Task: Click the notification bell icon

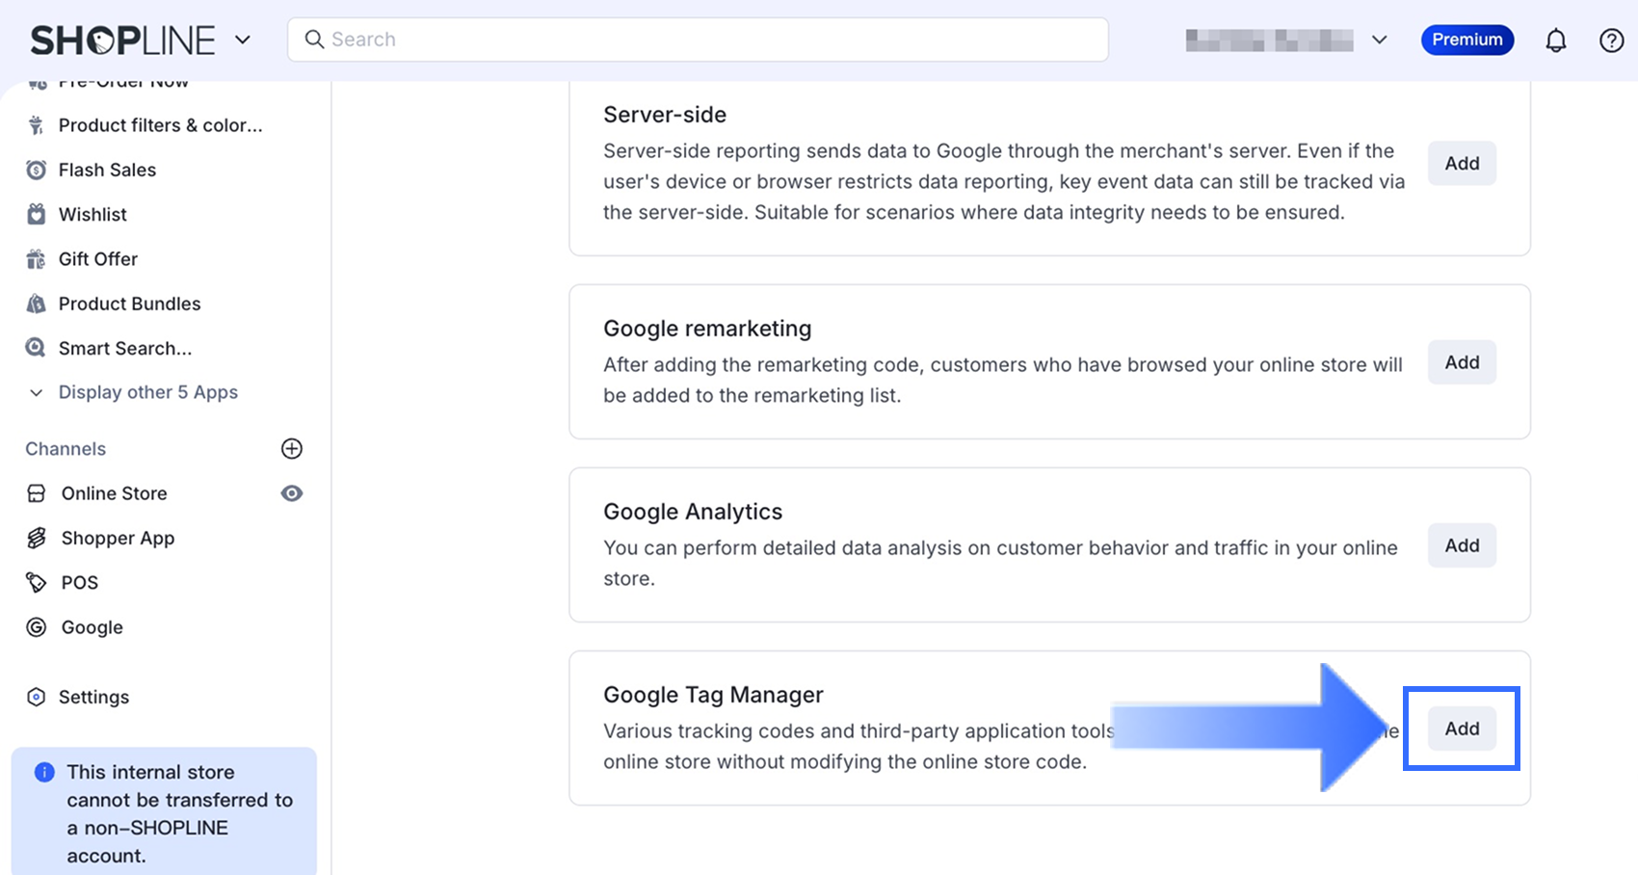Action: (x=1555, y=40)
